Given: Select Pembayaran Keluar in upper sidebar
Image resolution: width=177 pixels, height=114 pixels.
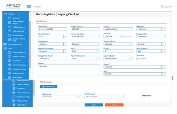Looking at the screenshot, I should [x=19, y=69].
